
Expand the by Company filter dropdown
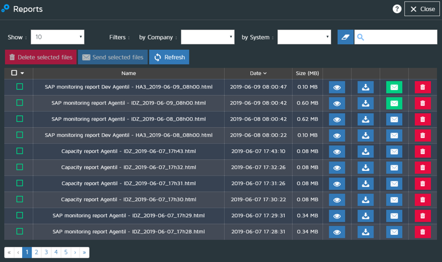208,37
